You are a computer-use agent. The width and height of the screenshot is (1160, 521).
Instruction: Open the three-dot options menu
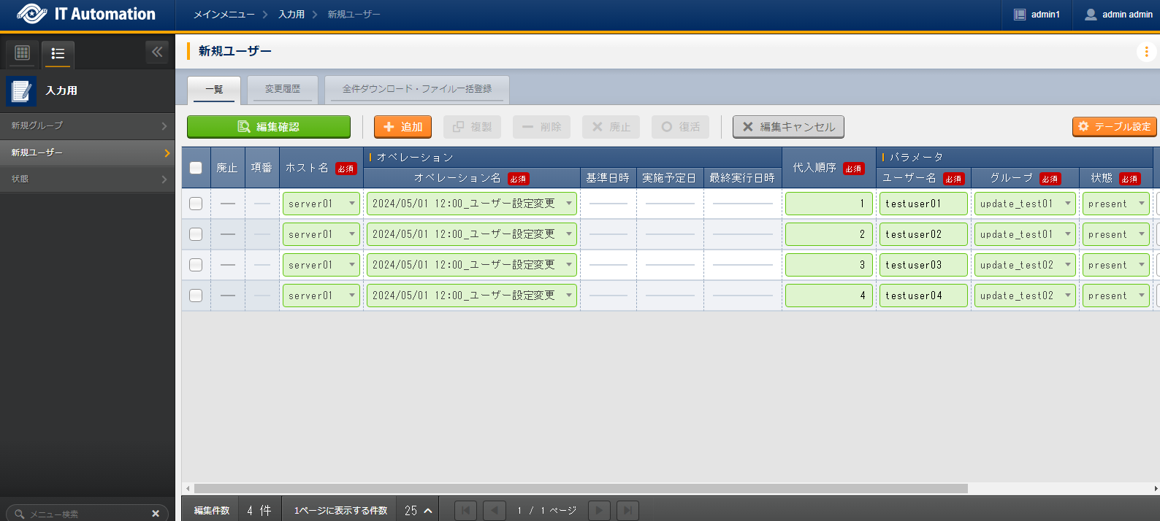click(1146, 52)
